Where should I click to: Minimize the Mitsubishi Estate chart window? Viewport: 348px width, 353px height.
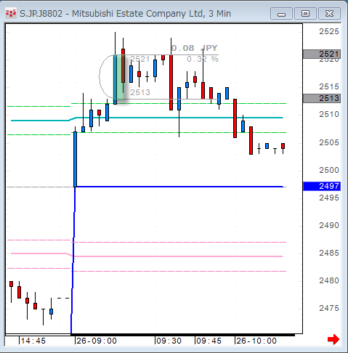pos(281,14)
